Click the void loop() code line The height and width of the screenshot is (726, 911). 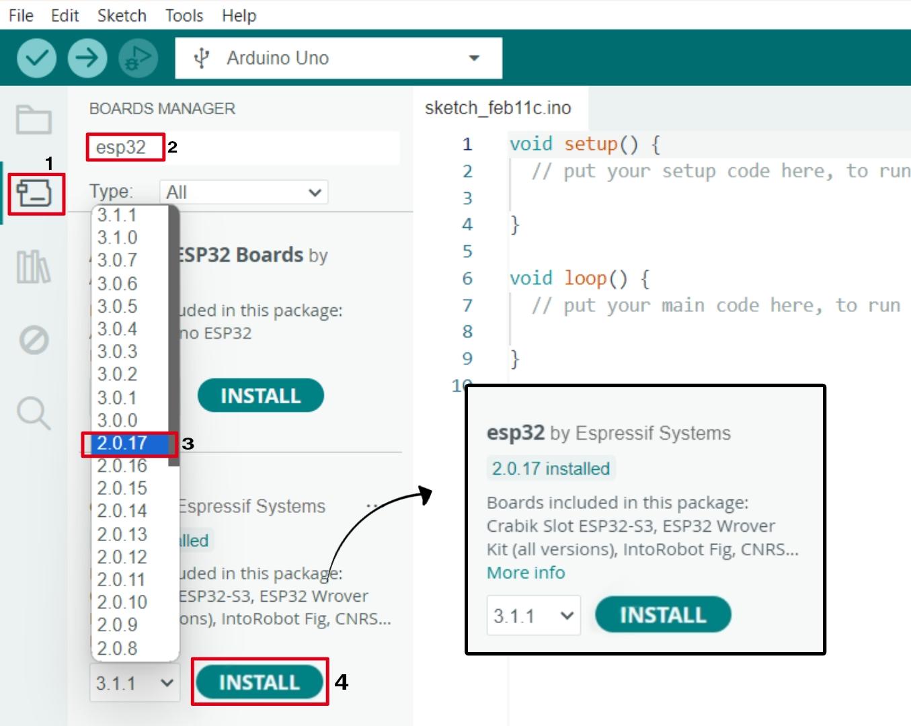pyautogui.click(x=580, y=278)
